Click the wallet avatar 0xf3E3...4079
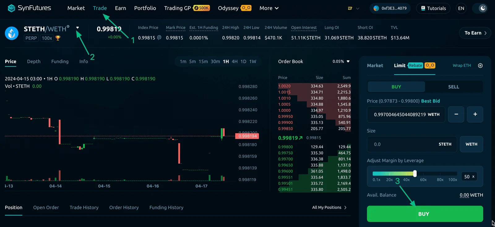The image size is (495, 227). click(x=390, y=8)
